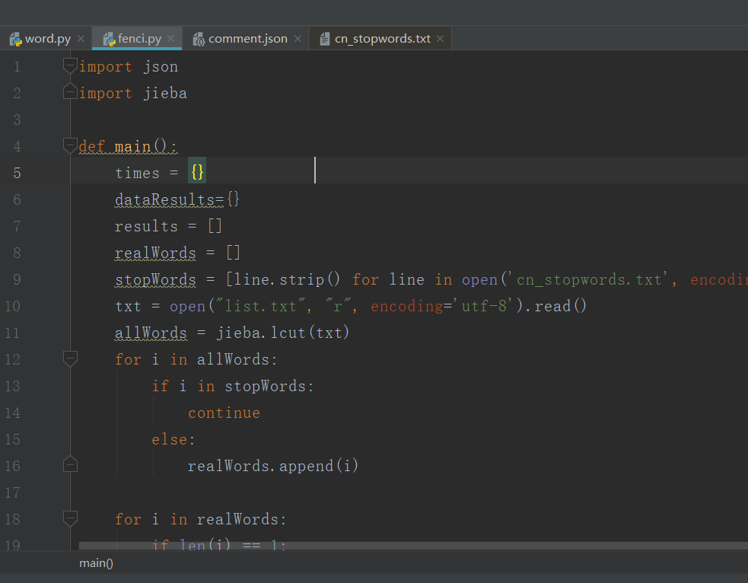
Task: Click line number 5 in the gutter
Action: pyautogui.click(x=17, y=173)
